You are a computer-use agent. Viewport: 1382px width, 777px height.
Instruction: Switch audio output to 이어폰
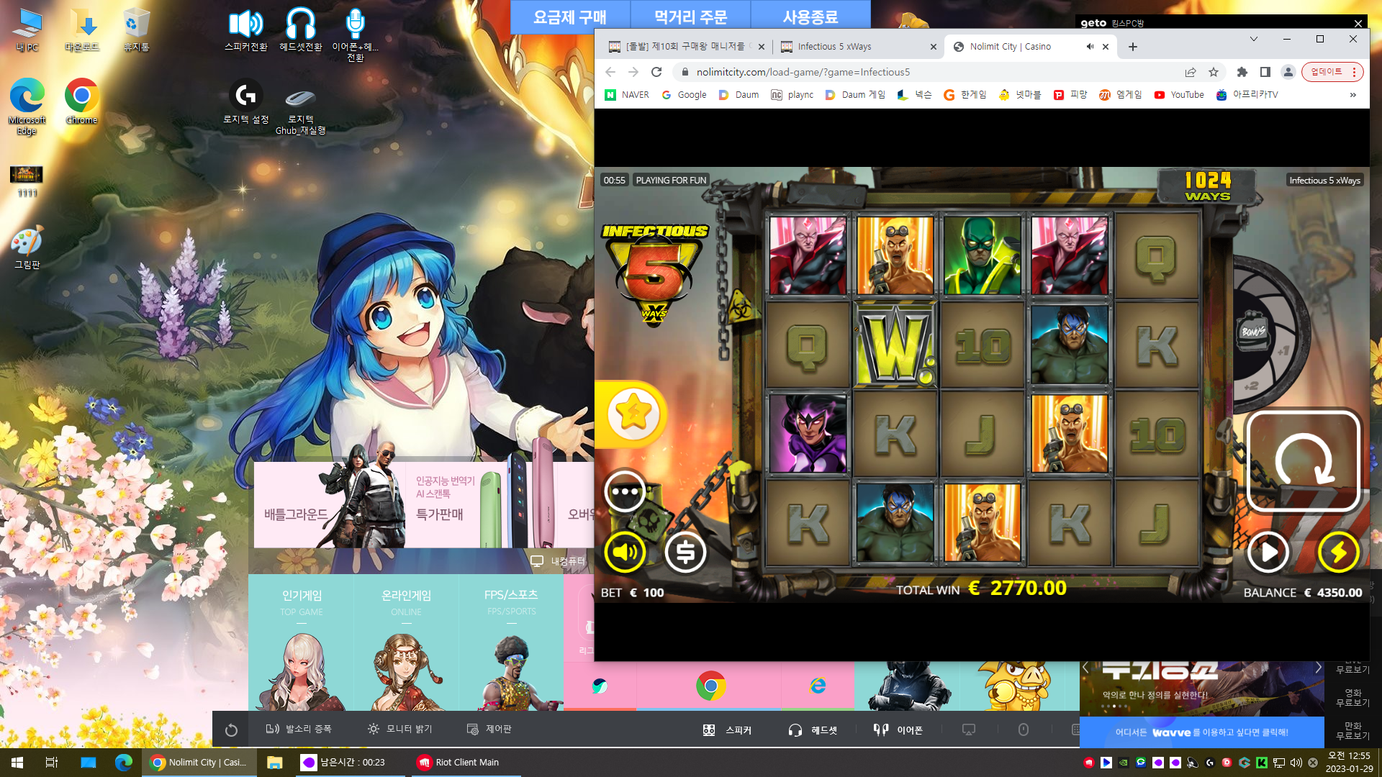tap(898, 730)
